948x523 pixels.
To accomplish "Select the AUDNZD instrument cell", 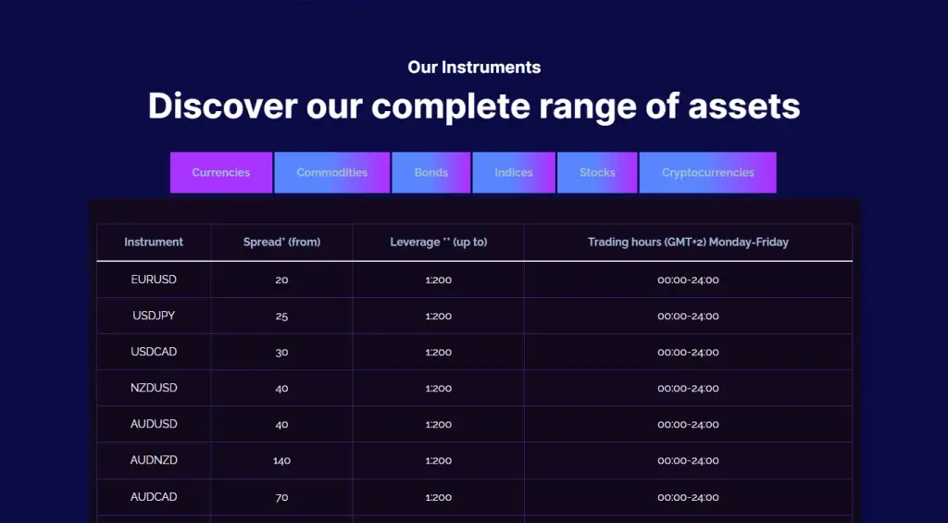I will click(154, 461).
